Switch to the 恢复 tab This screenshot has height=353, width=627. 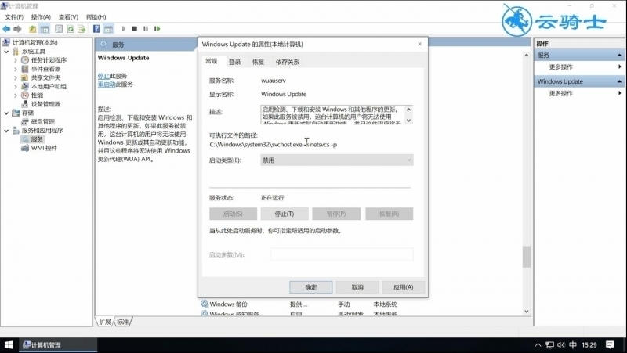(258, 62)
